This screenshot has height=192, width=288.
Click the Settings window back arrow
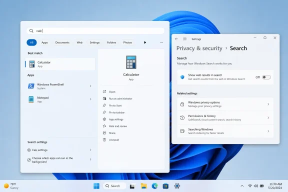[176, 39]
